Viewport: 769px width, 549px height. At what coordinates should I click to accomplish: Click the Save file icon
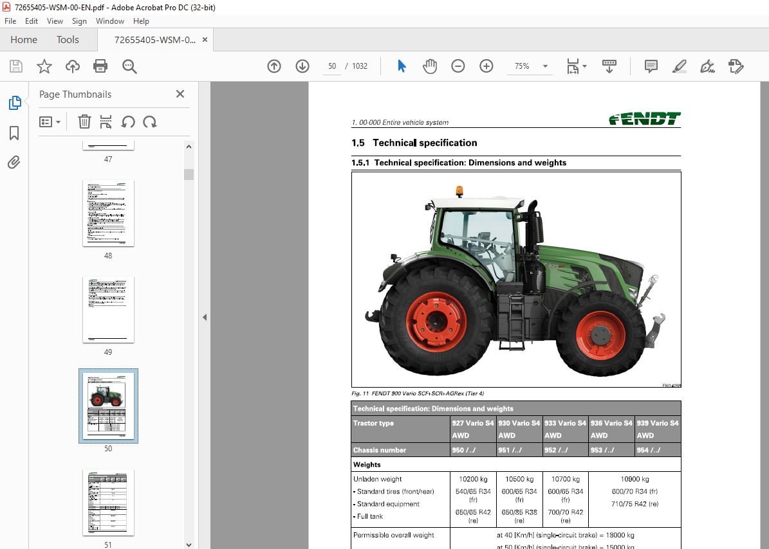15,66
